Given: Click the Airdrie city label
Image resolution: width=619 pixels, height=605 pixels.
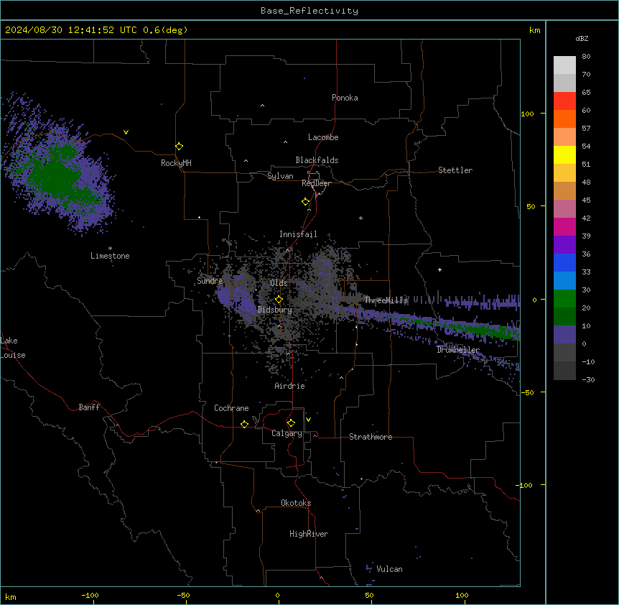Looking at the screenshot, I should (x=289, y=386).
